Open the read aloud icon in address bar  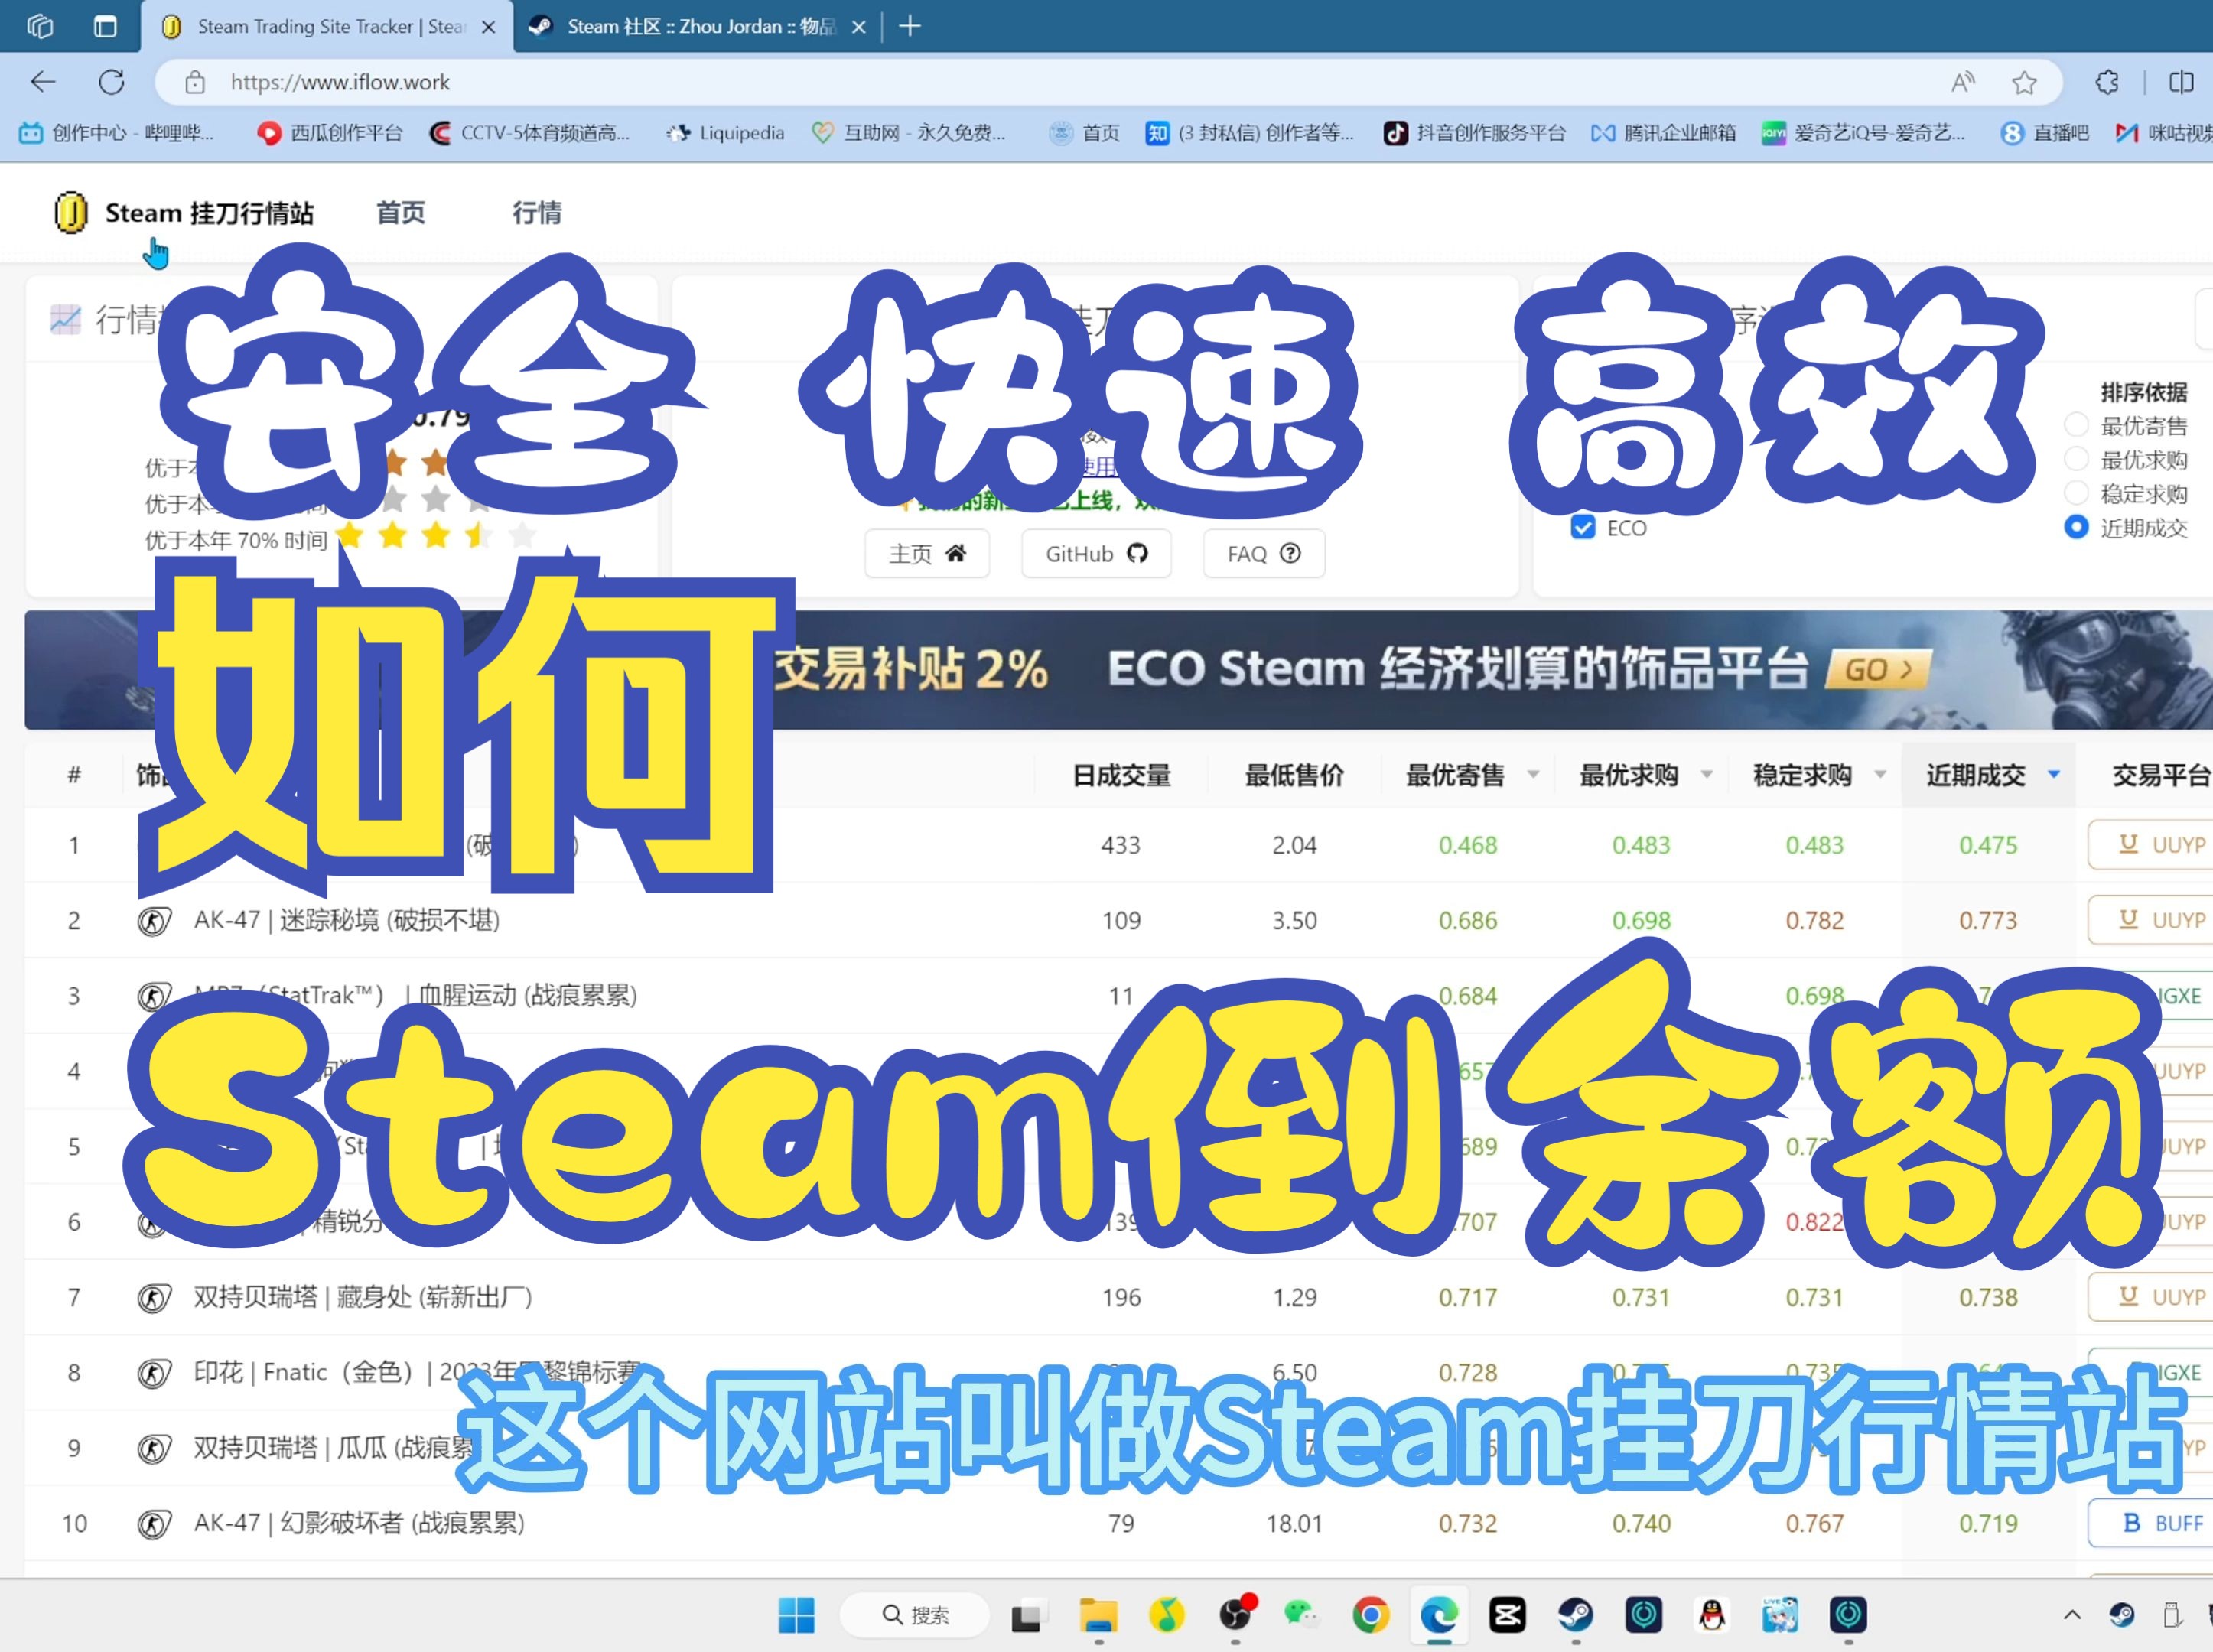click(x=1962, y=82)
